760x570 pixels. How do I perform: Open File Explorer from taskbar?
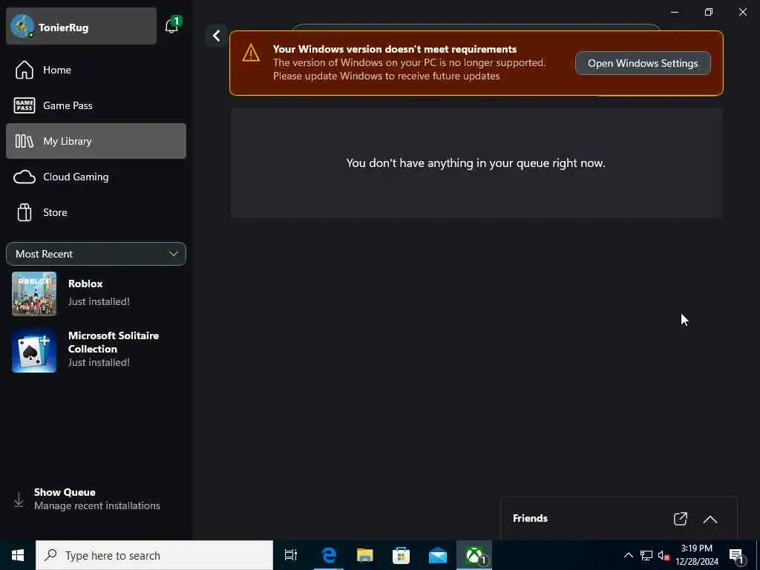(365, 555)
